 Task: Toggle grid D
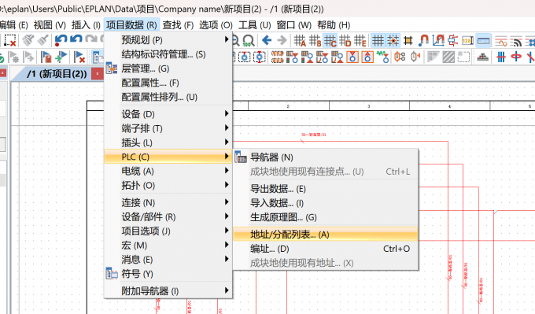(345, 41)
